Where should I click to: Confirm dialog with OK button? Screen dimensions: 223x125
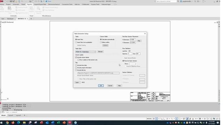101,86
